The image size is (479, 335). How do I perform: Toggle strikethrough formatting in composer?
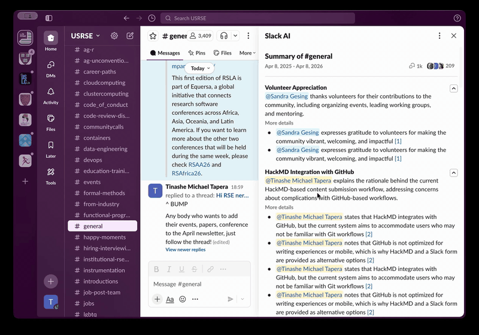(194, 269)
